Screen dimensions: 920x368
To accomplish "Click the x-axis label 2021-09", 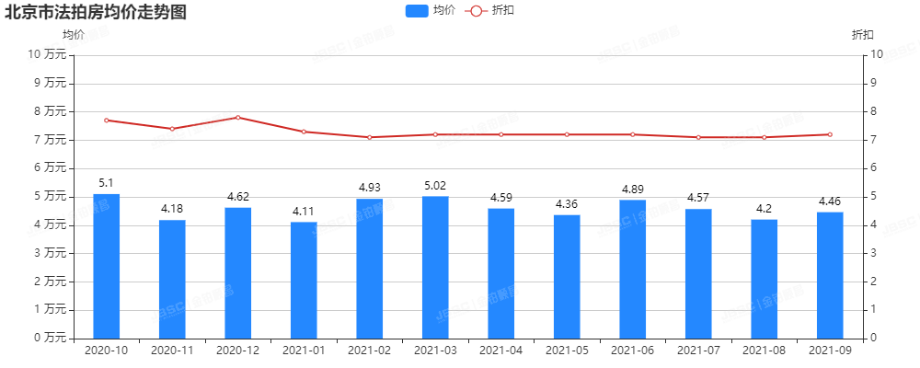I will (x=830, y=351).
